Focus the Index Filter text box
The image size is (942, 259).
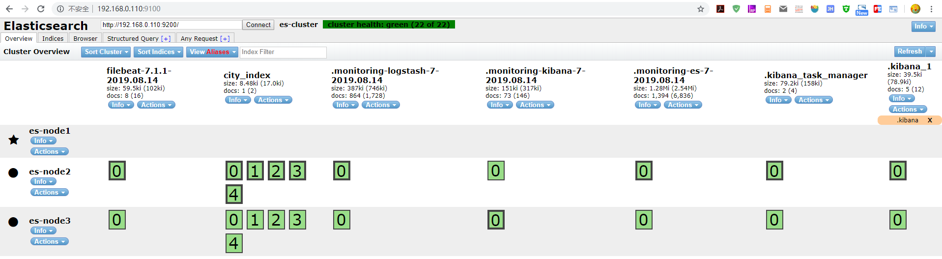283,52
